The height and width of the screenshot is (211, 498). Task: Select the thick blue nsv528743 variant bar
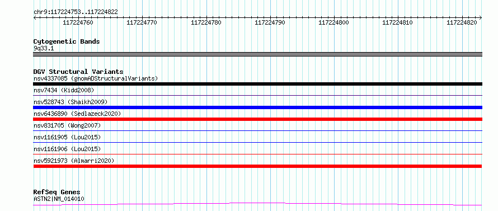[x=257, y=107]
